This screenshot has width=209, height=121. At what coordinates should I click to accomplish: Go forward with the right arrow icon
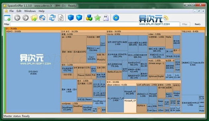pyautogui.click(x=26, y=18)
